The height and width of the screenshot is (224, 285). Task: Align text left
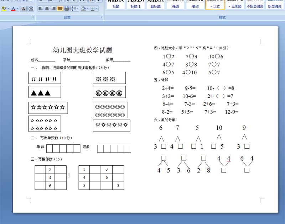(x=40, y=9)
